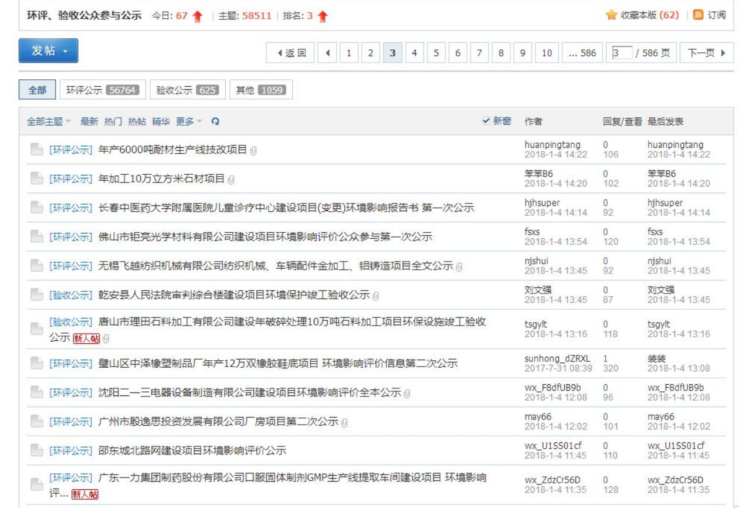The image size is (739, 508).
Task: Expand the 全部主题 filter dropdown
Action: tap(49, 121)
